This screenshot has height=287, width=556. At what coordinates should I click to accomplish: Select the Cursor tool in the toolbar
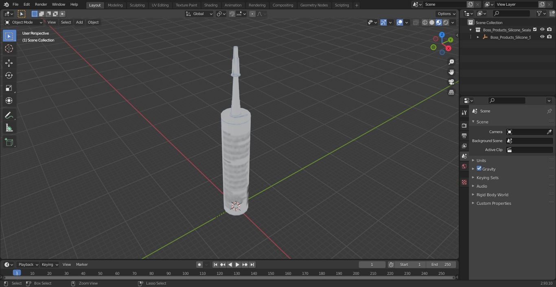(9, 48)
